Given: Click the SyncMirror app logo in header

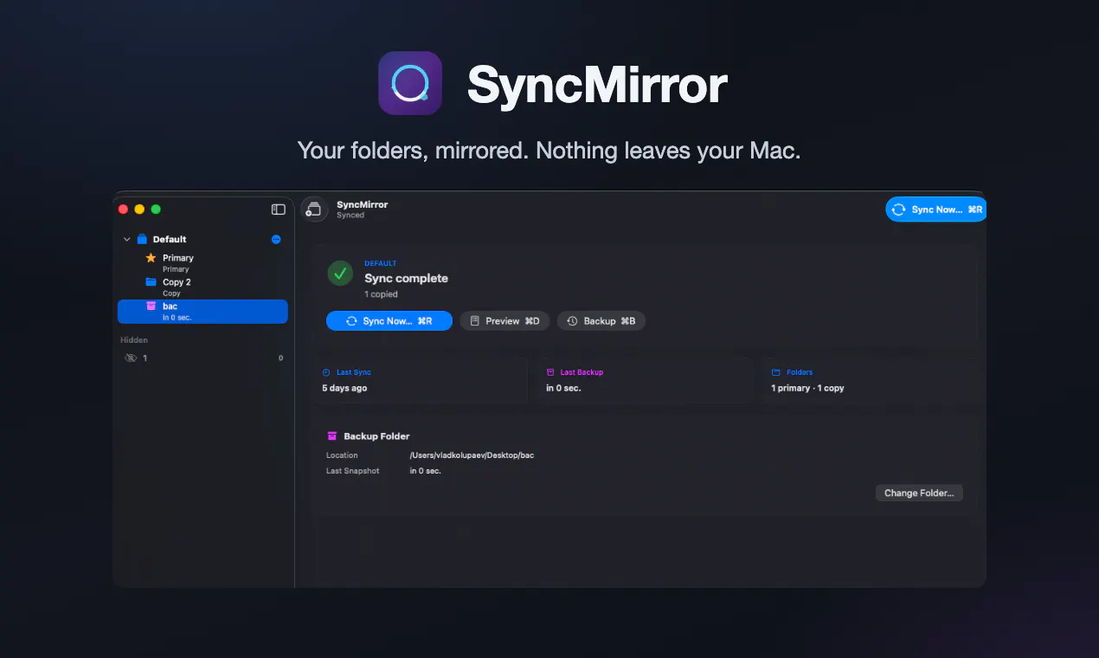Looking at the screenshot, I should (410, 83).
